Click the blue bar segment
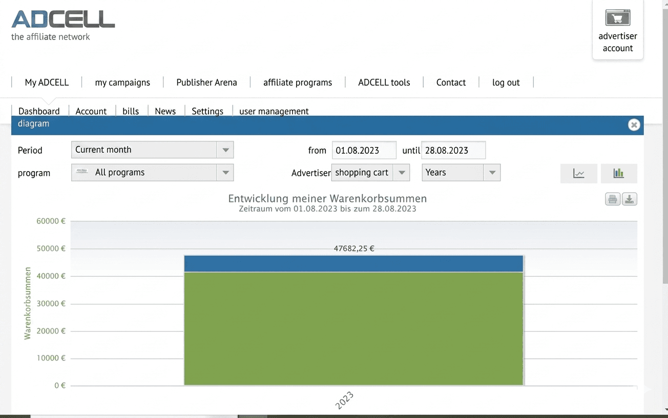Viewport: 668px width, 418px height. coord(353,264)
